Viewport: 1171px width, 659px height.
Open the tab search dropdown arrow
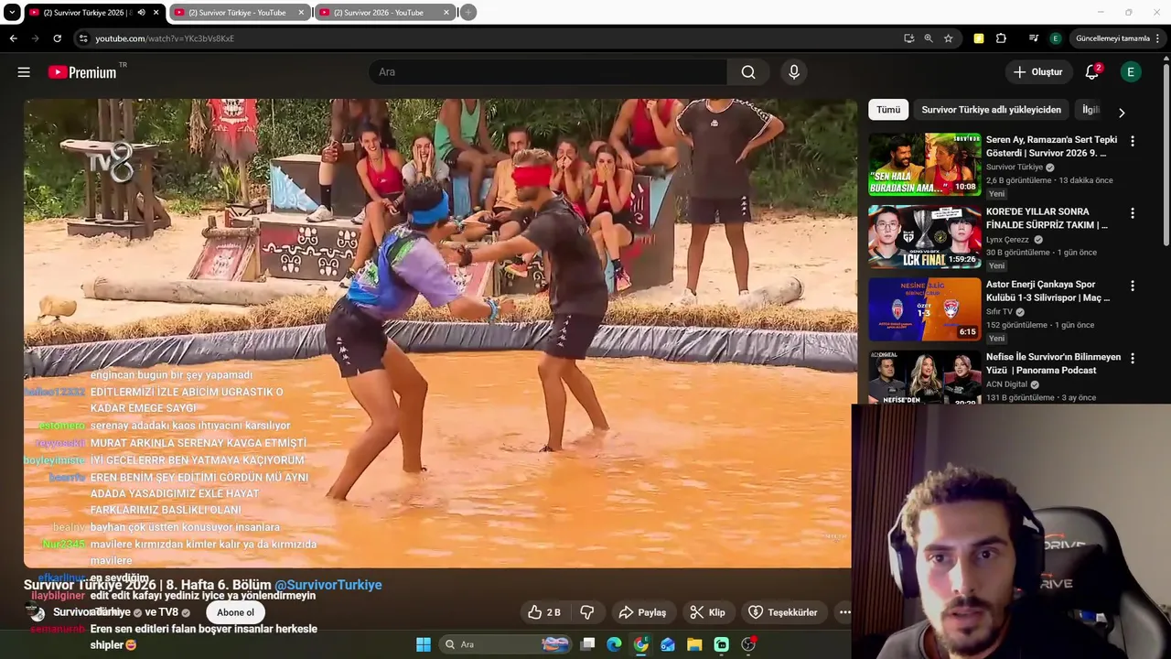click(12, 13)
